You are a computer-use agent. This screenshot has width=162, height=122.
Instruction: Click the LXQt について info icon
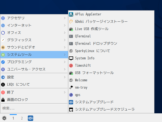pyautogui.click(x=3, y=85)
